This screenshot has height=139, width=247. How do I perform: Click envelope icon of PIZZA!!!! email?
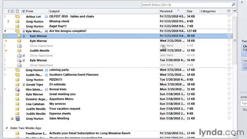click(17, 80)
